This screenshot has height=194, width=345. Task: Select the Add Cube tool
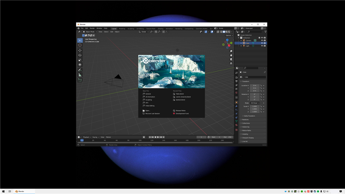coord(80,80)
